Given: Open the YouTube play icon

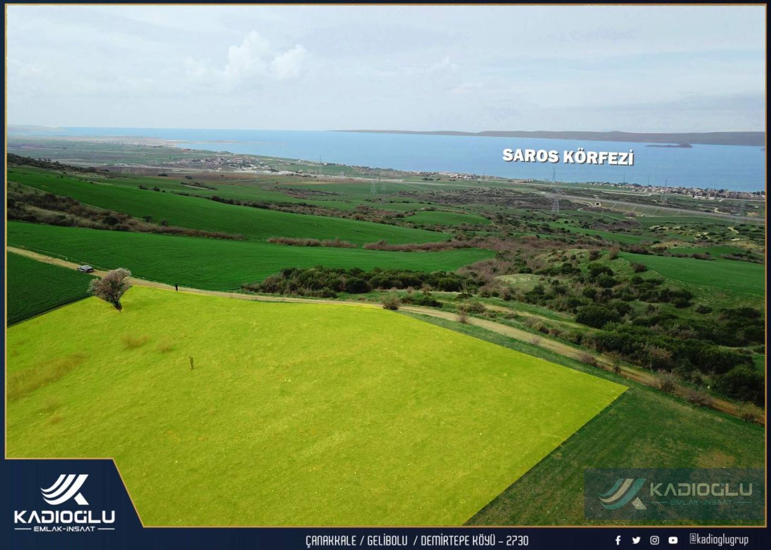Looking at the screenshot, I should (x=673, y=540).
